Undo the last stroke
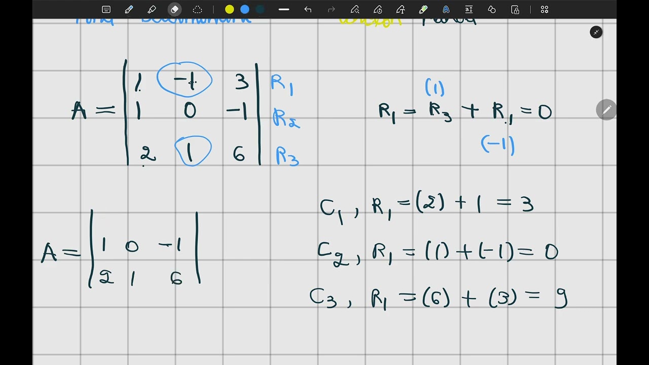 (x=308, y=10)
